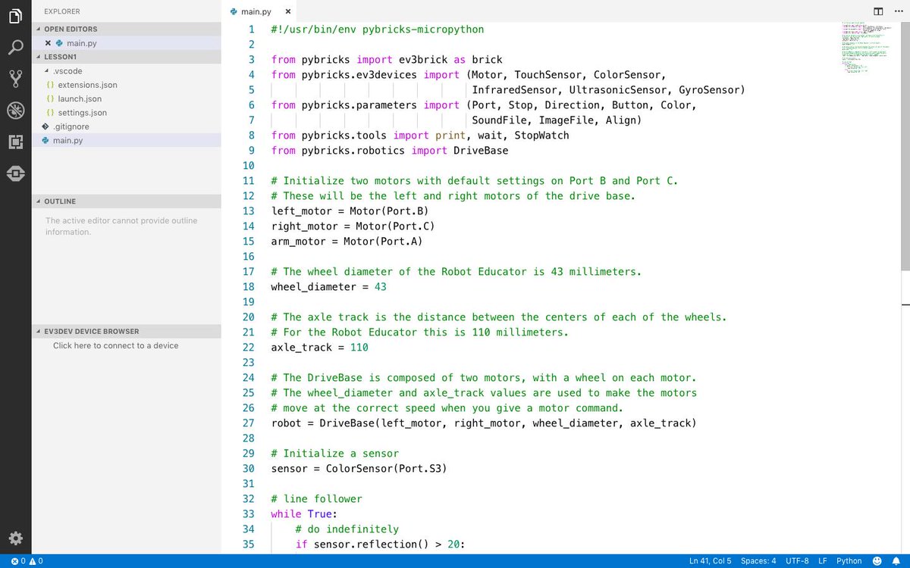Click the ev3dev device browser activity icon
The image size is (910, 568).
coord(15,173)
